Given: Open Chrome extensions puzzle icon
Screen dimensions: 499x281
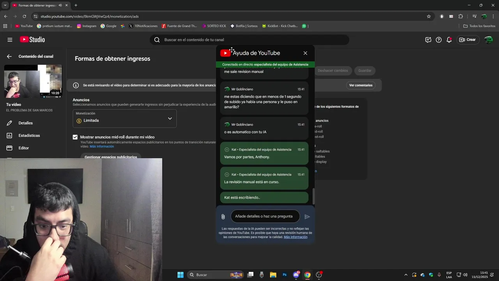Looking at the screenshot, I should point(460,16).
